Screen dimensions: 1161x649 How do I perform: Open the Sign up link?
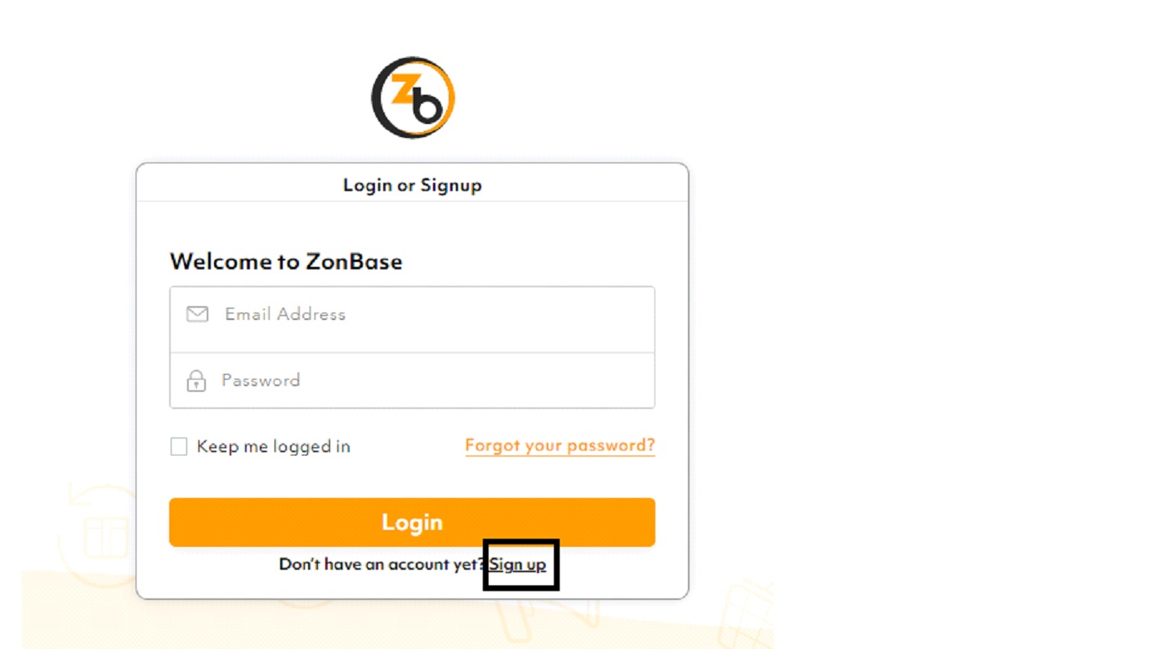[518, 564]
